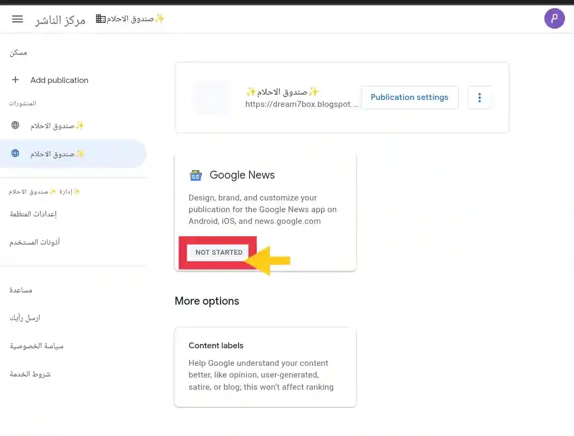Open مساعدة help link
Image resolution: width=574 pixels, height=436 pixels.
[21, 290]
